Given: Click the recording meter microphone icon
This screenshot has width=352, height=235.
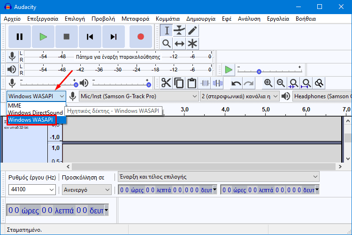Looking at the screenshot, I should (12, 56).
